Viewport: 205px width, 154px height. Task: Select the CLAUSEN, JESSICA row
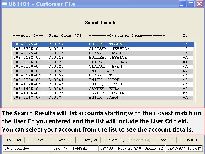point(103,49)
